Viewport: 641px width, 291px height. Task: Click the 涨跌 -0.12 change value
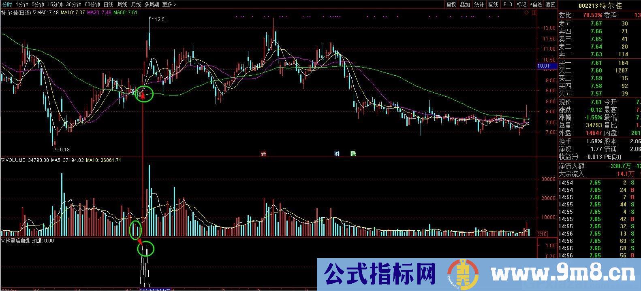pos(594,110)
